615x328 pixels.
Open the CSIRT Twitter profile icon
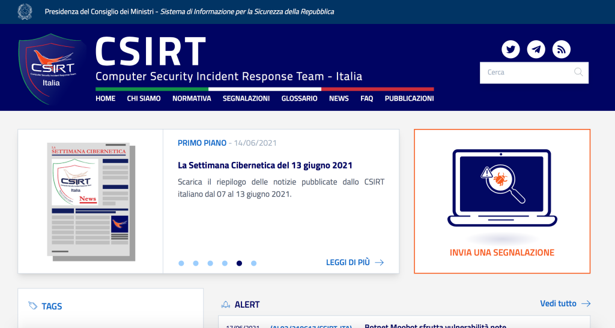(510, 49)
